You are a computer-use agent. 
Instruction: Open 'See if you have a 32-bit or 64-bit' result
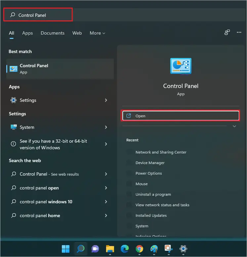coord(60,144)
